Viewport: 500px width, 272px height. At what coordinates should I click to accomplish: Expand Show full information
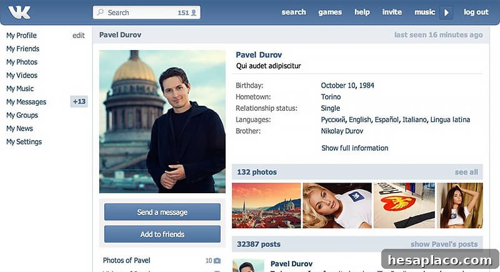pyautogui.click(x=354, y=148)
